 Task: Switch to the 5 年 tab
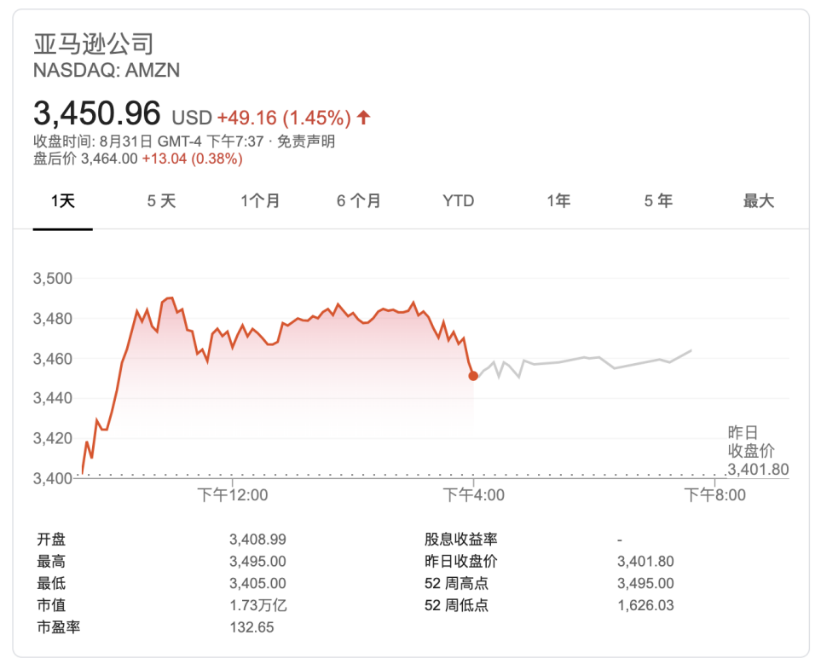coord(658,200)
